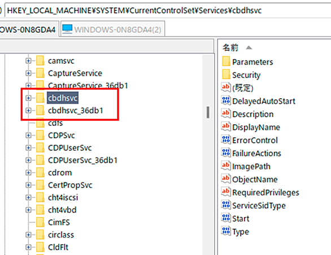The height and width of the screenshot is (255, 331).
Task: Click the cbdhsvc folder icon
Action: 40,98
